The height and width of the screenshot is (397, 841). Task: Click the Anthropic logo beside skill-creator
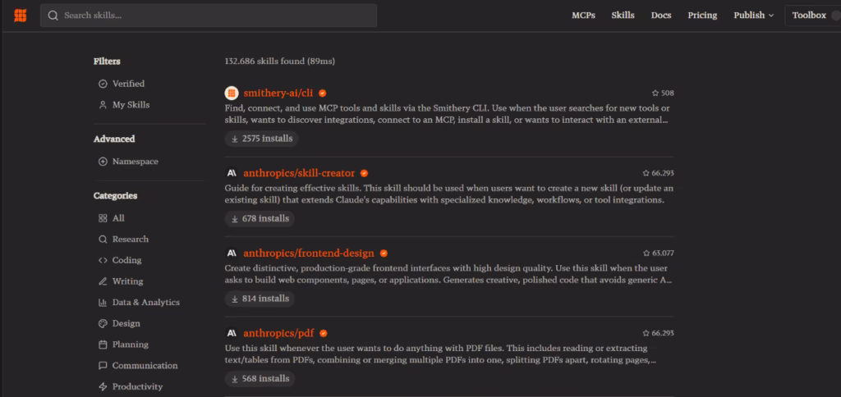231,173
